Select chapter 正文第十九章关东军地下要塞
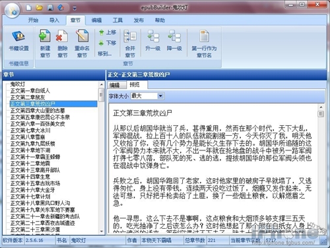Image resolution: width=330 pixels, height=248 pixels. pos(43,210)
